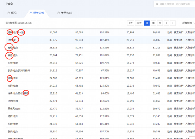Open the 概况 tab
Image resolution: width=195 pixels, height=139 pixels.
tap(12, 13)
